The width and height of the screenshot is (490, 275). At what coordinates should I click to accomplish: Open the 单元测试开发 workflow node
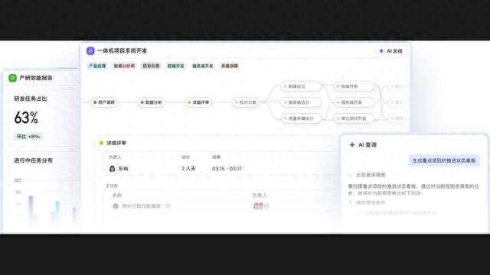[354, 118]
